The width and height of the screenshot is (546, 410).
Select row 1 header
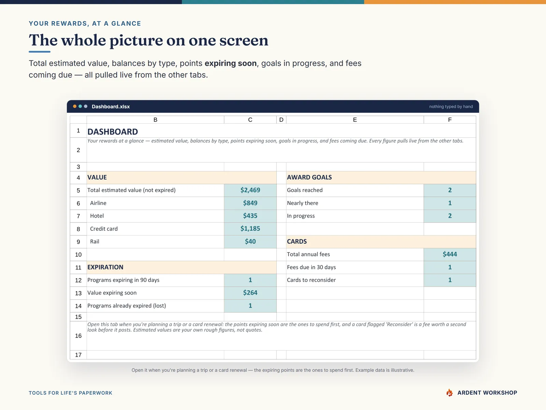[78, 131]
